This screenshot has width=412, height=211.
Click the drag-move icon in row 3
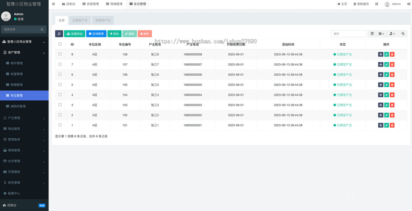(380, 105)
